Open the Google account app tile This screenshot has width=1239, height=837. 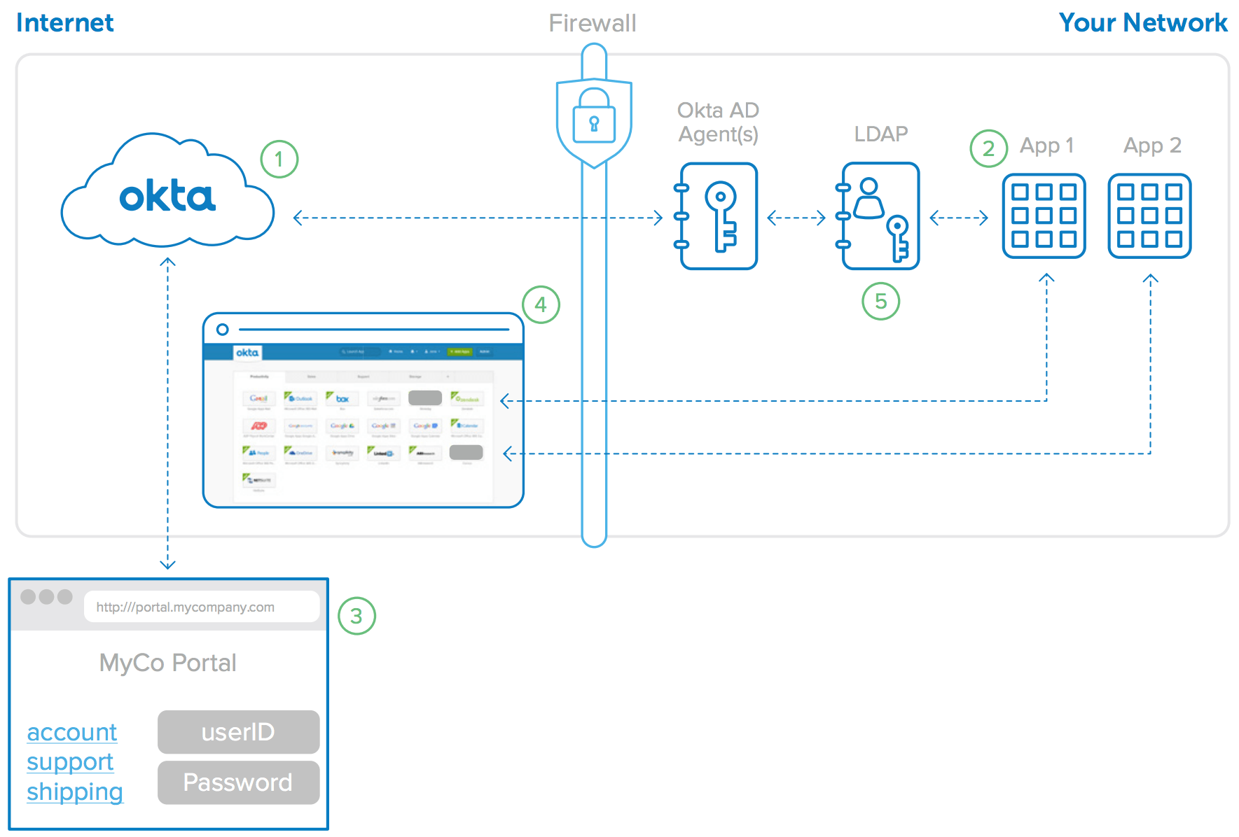tap(300, 425)
